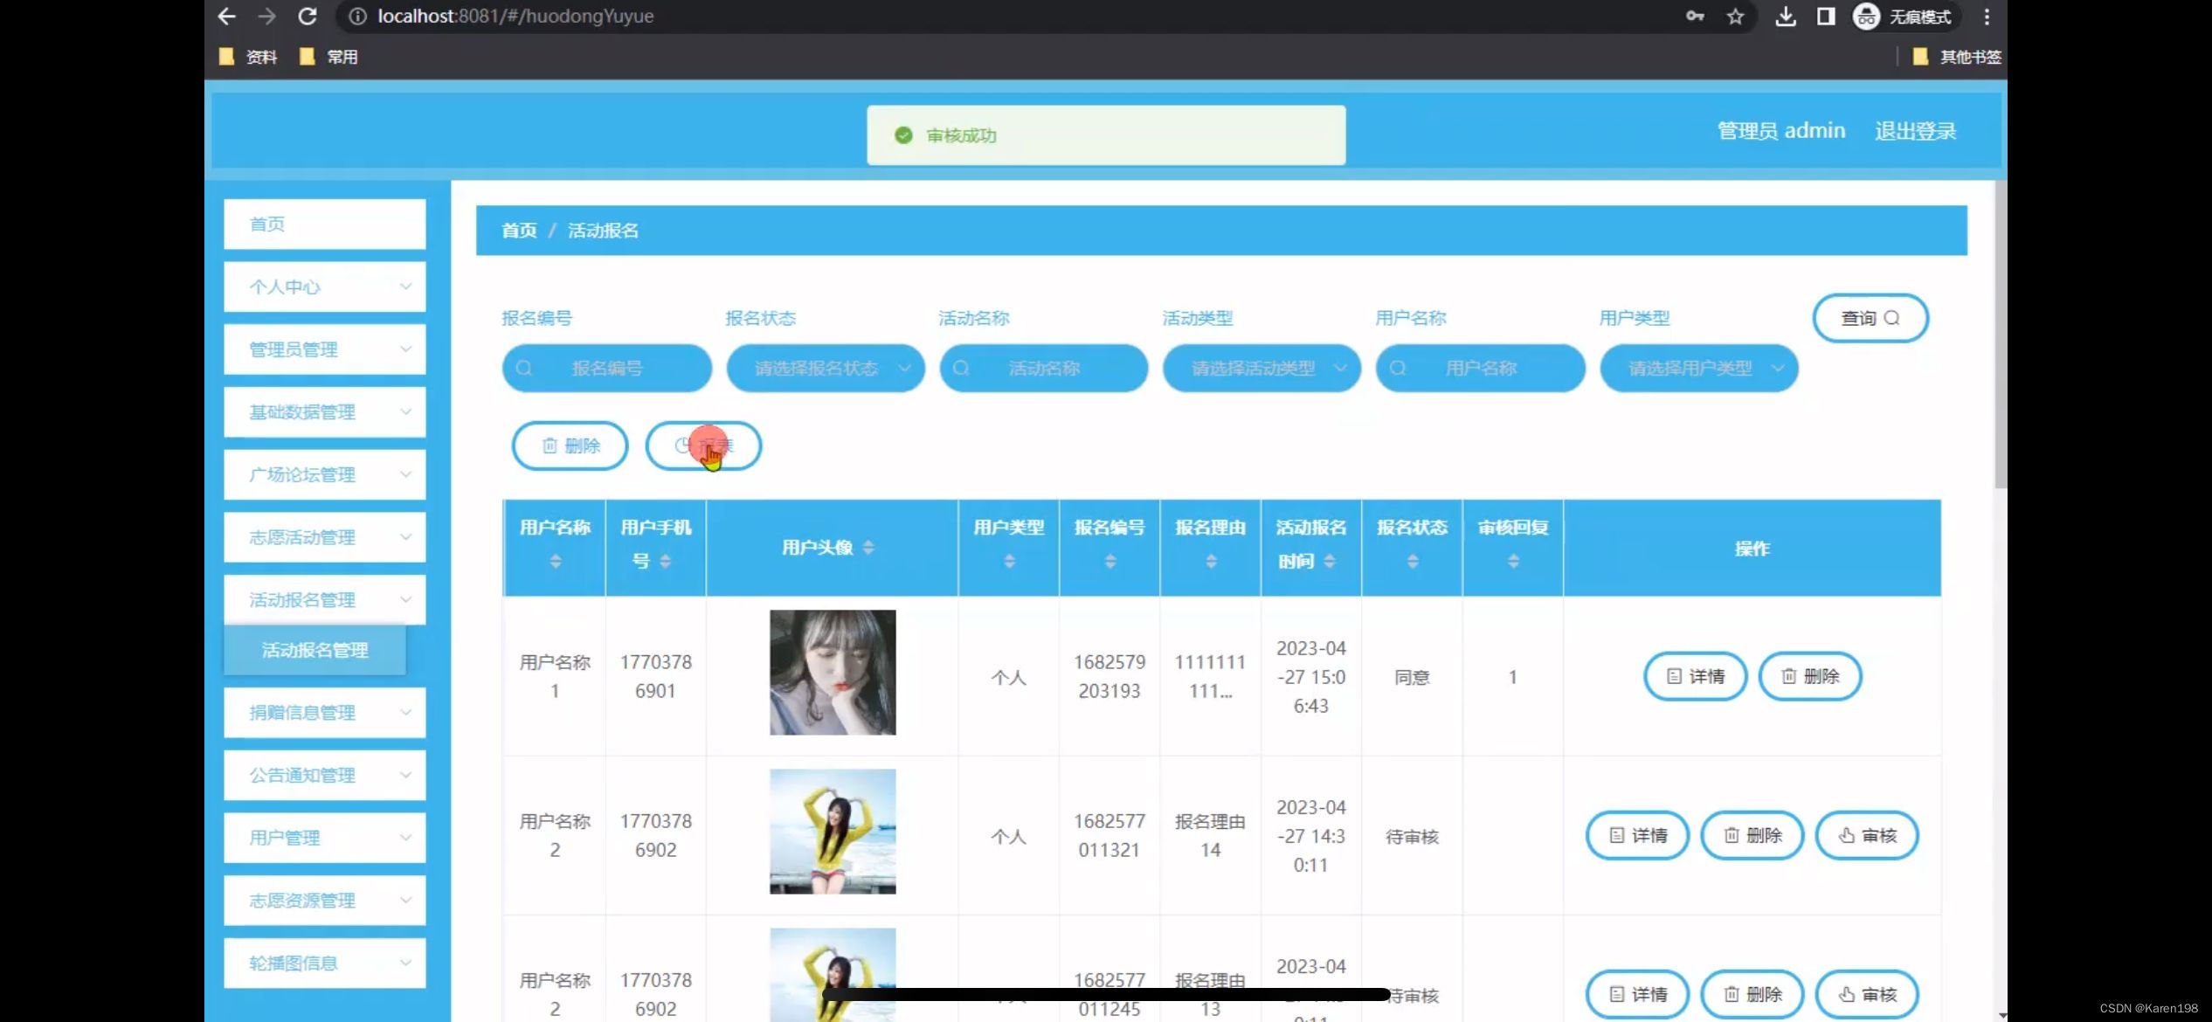Sort by 用户名称 column arrows
The height and width of the screenshot is (1022, 2212).
click(x=556, y=561)
